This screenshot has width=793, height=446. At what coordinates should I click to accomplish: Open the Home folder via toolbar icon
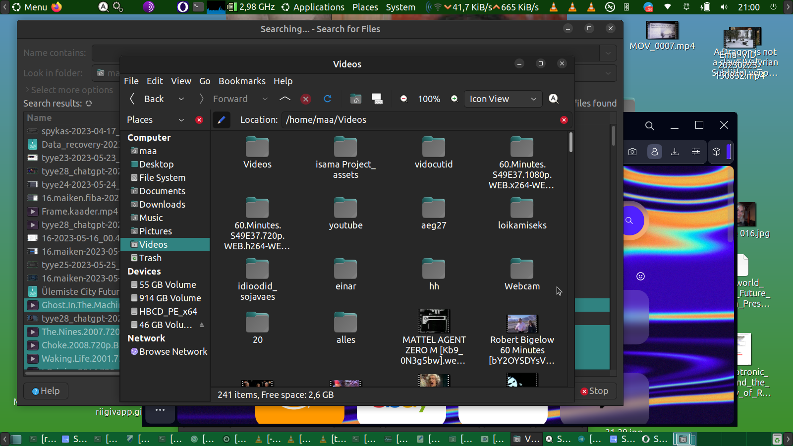[356, 99]
